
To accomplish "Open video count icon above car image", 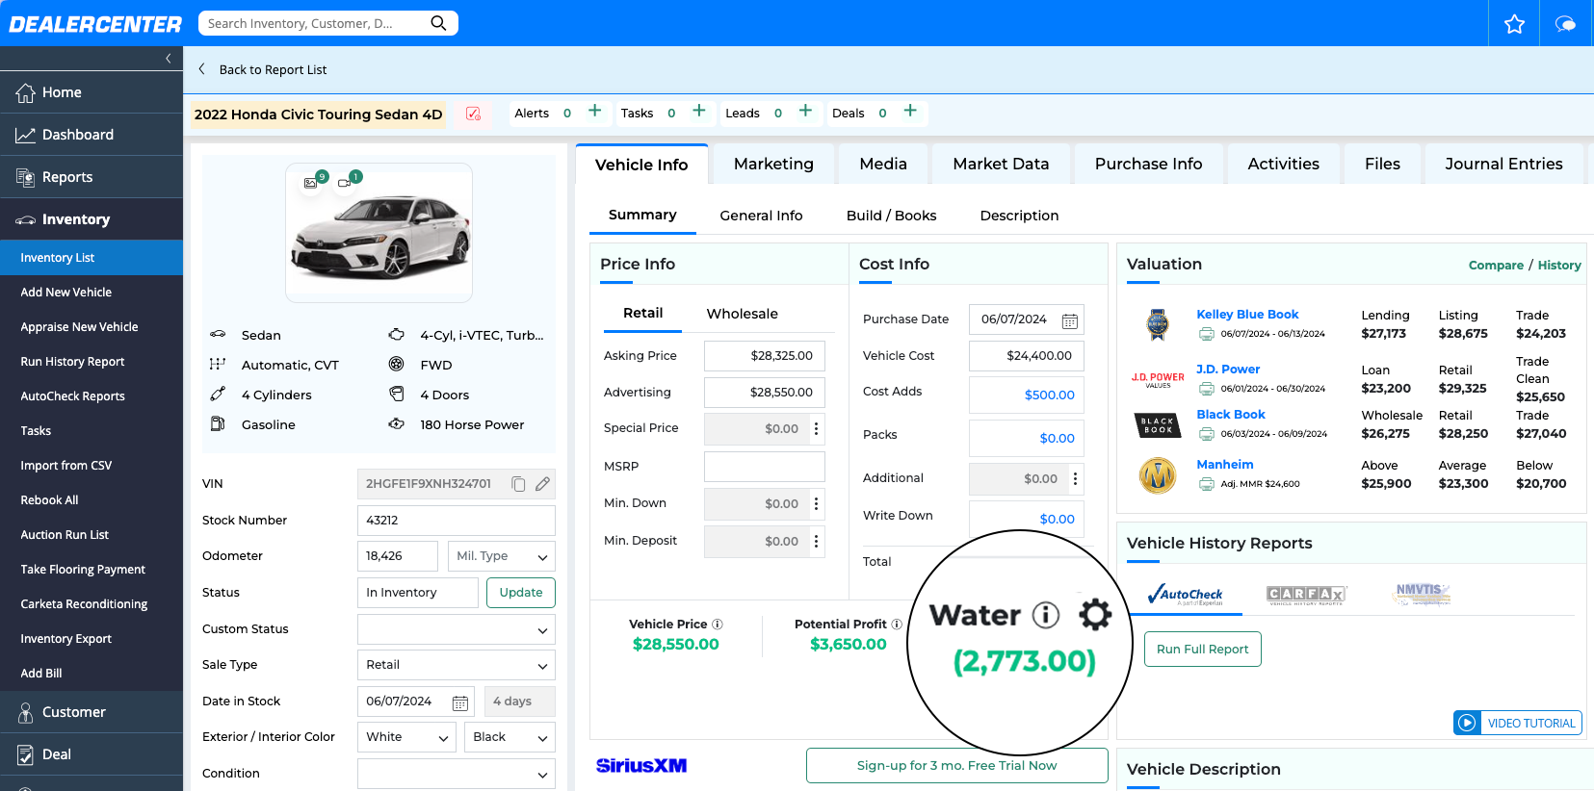I will point(346,182).
